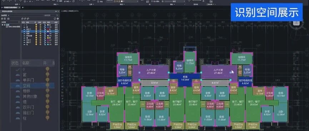This screenshot has height=131, width=309.
Task: Toggle lock icon for the 楼梯 layer
Action: [45, 33]
